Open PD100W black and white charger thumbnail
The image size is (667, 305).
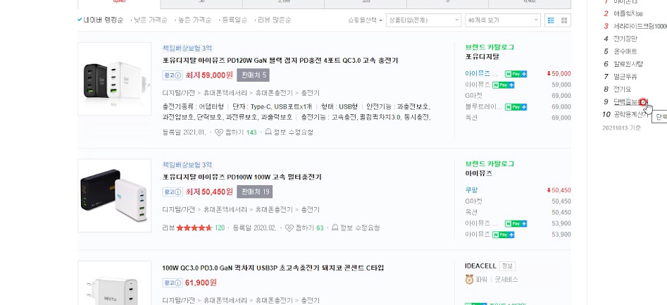pyautogui.click(x=114, y=196)
